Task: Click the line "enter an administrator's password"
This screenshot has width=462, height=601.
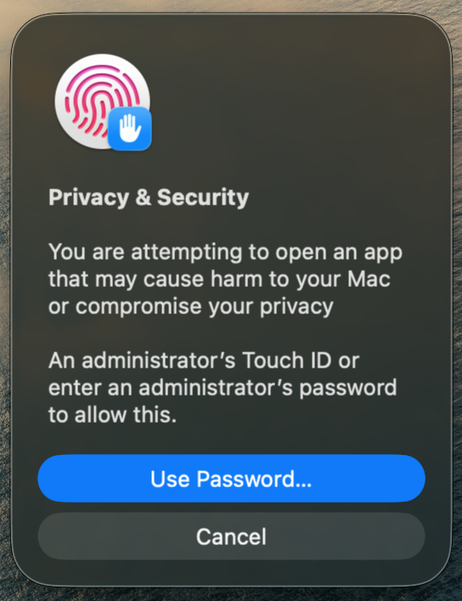Action: click(223, 387)
